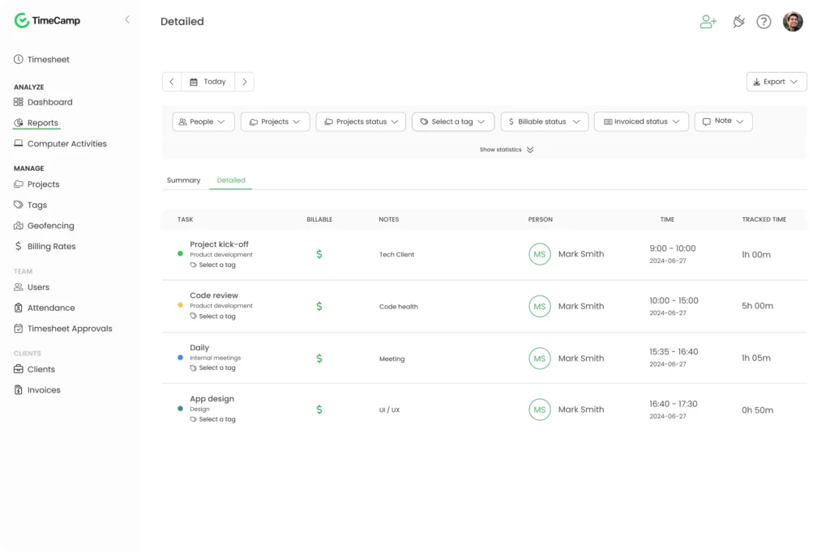Expand the Billable status dropdown

point(544,121)
